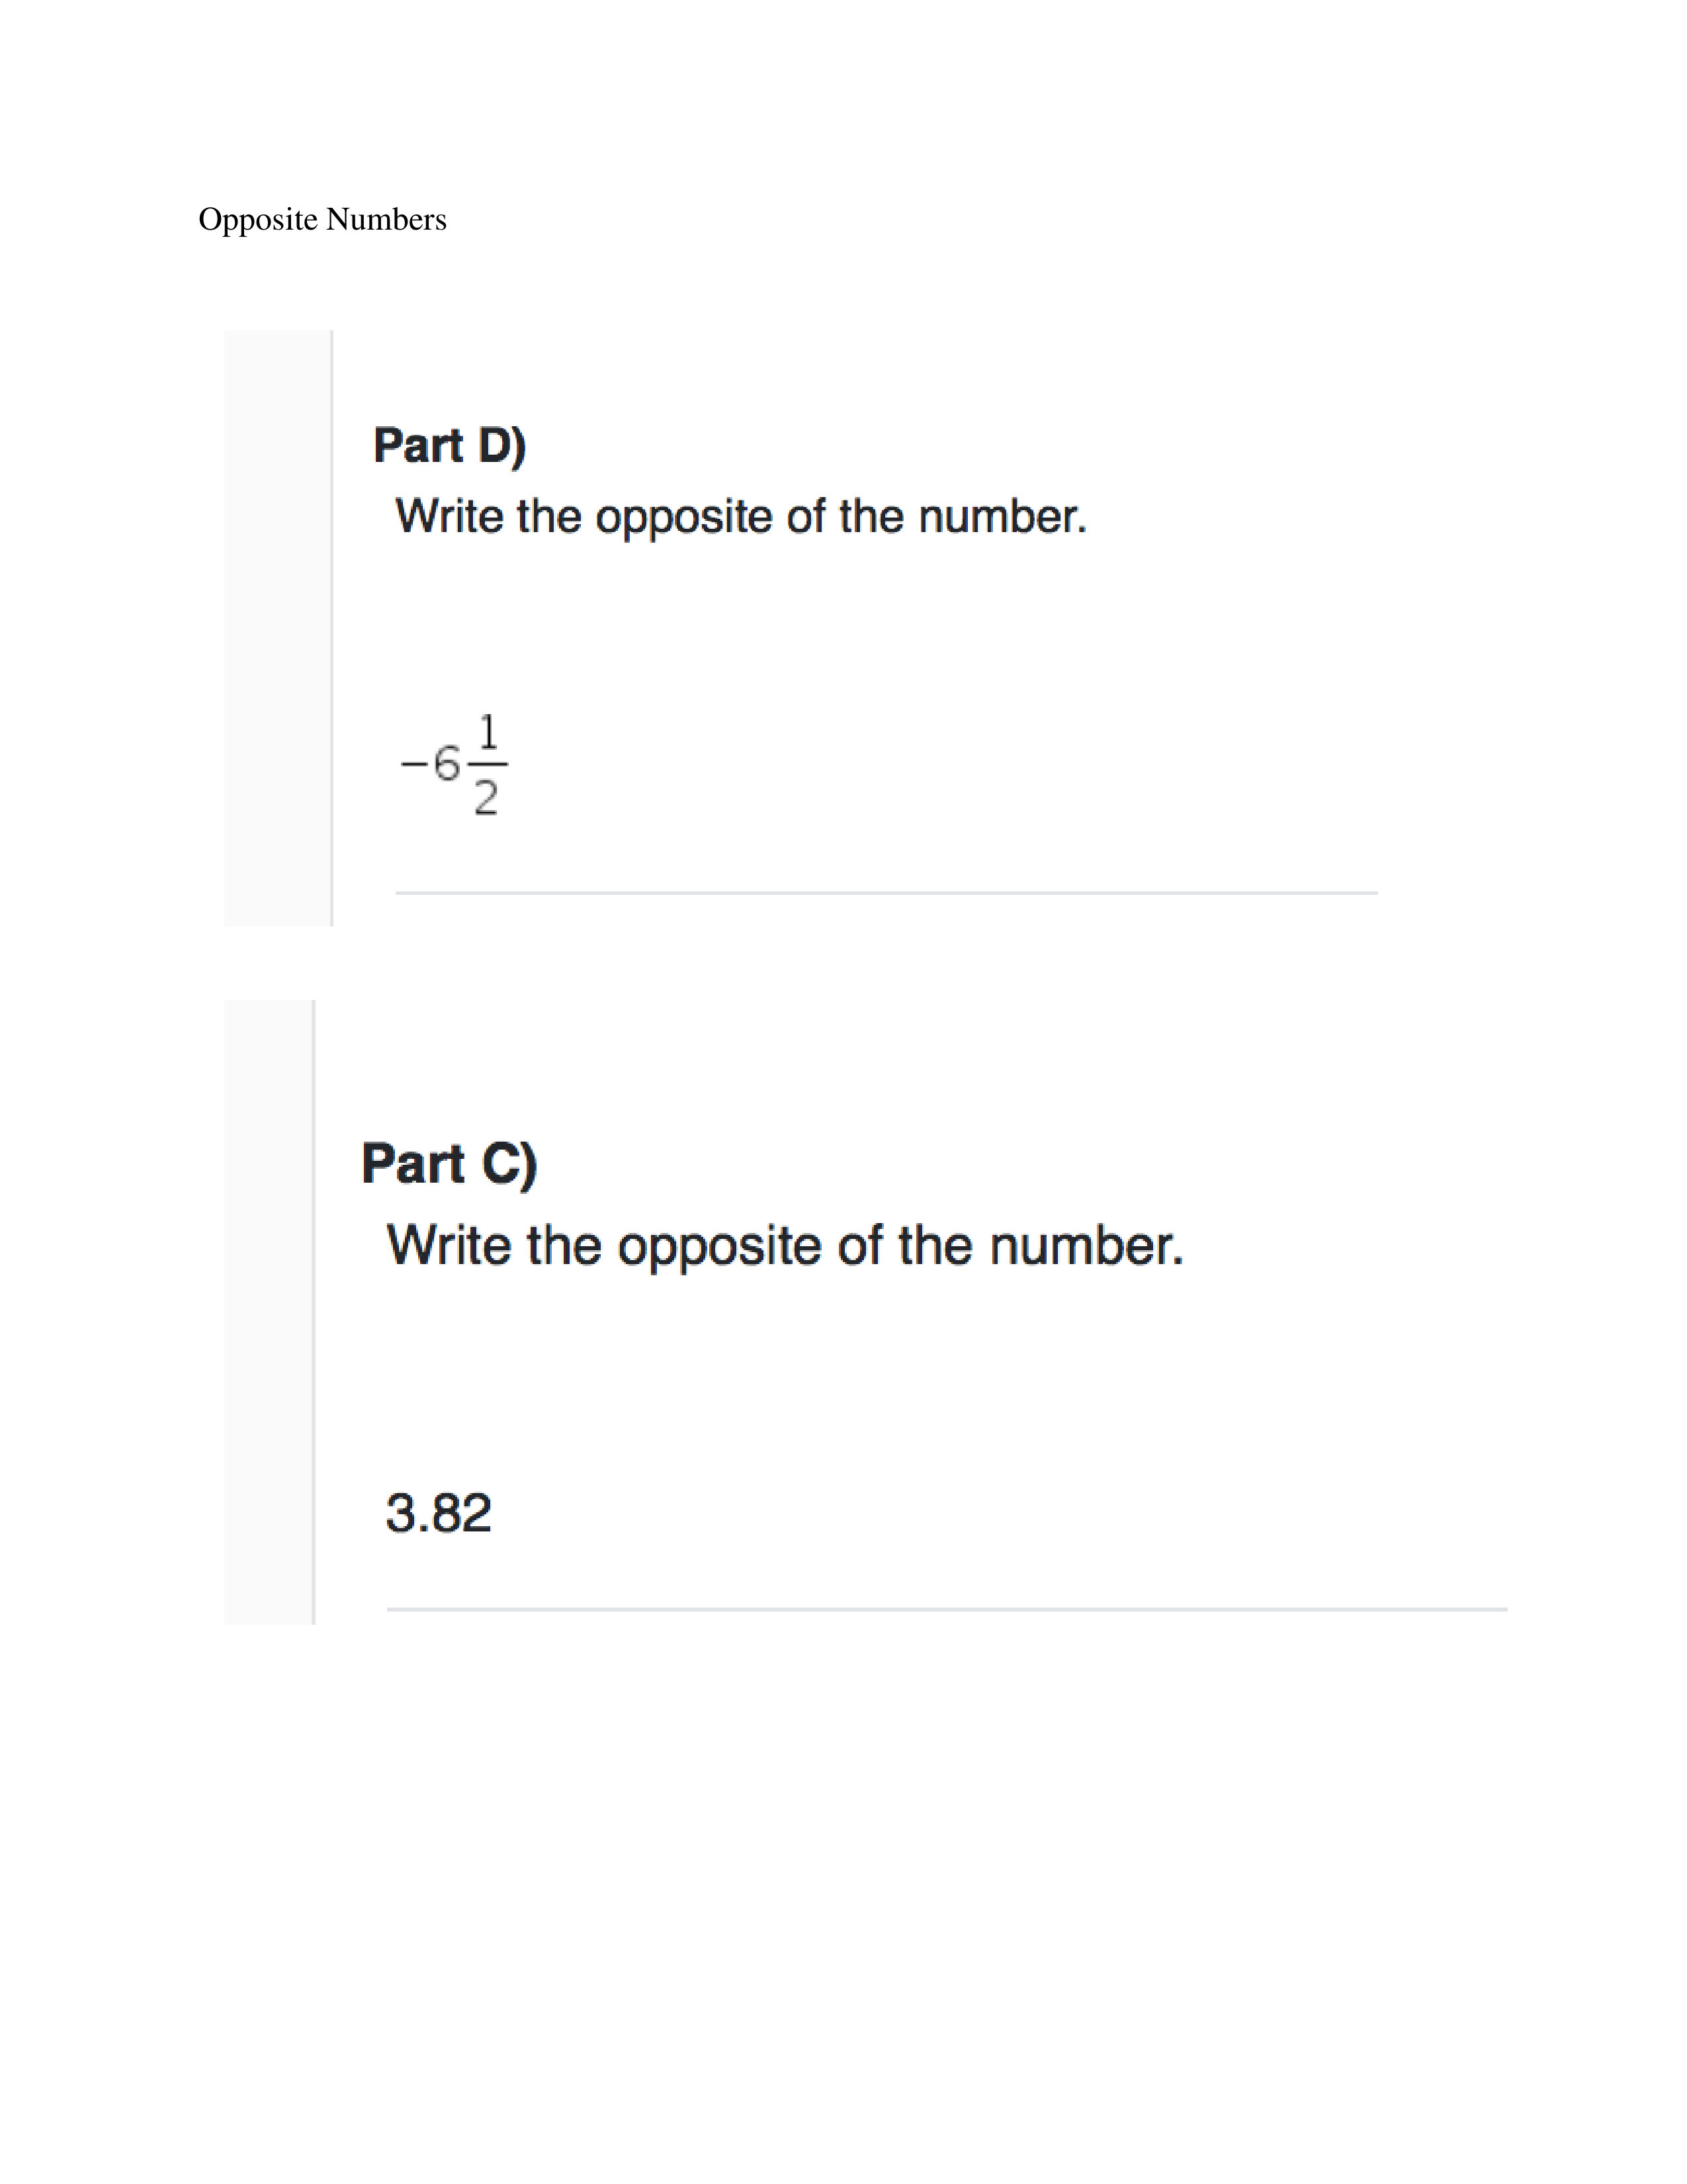Screen dimensions: 1687x2184
Task: Click the answer line under Part C
Action: click(x=945, y=1609)
